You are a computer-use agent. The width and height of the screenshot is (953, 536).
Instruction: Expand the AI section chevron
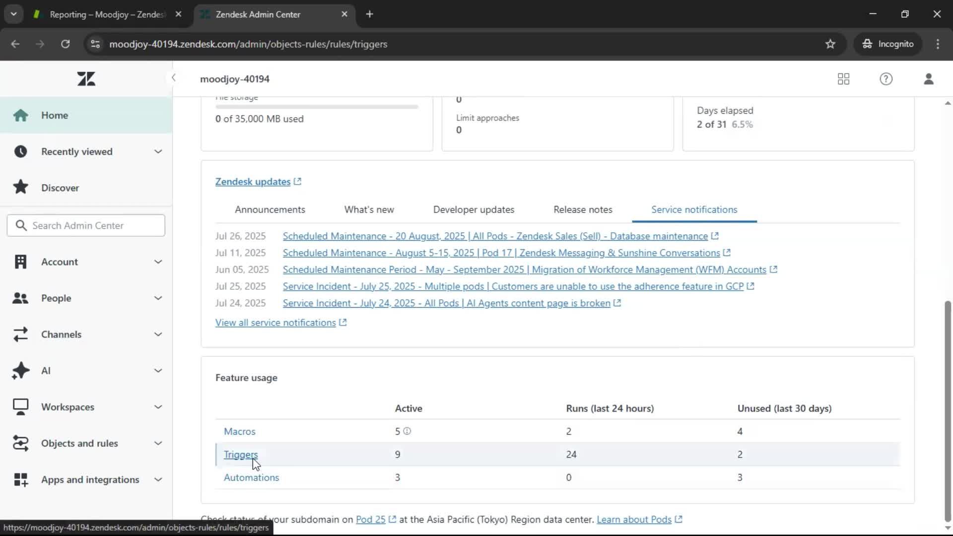(158, 371)
